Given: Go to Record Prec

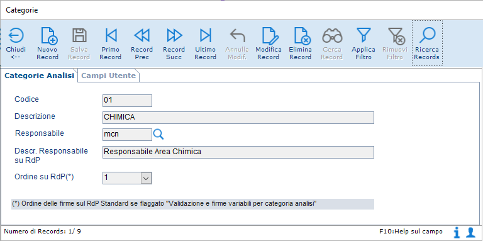Looking at the screenshot, I should pos(142,36).
